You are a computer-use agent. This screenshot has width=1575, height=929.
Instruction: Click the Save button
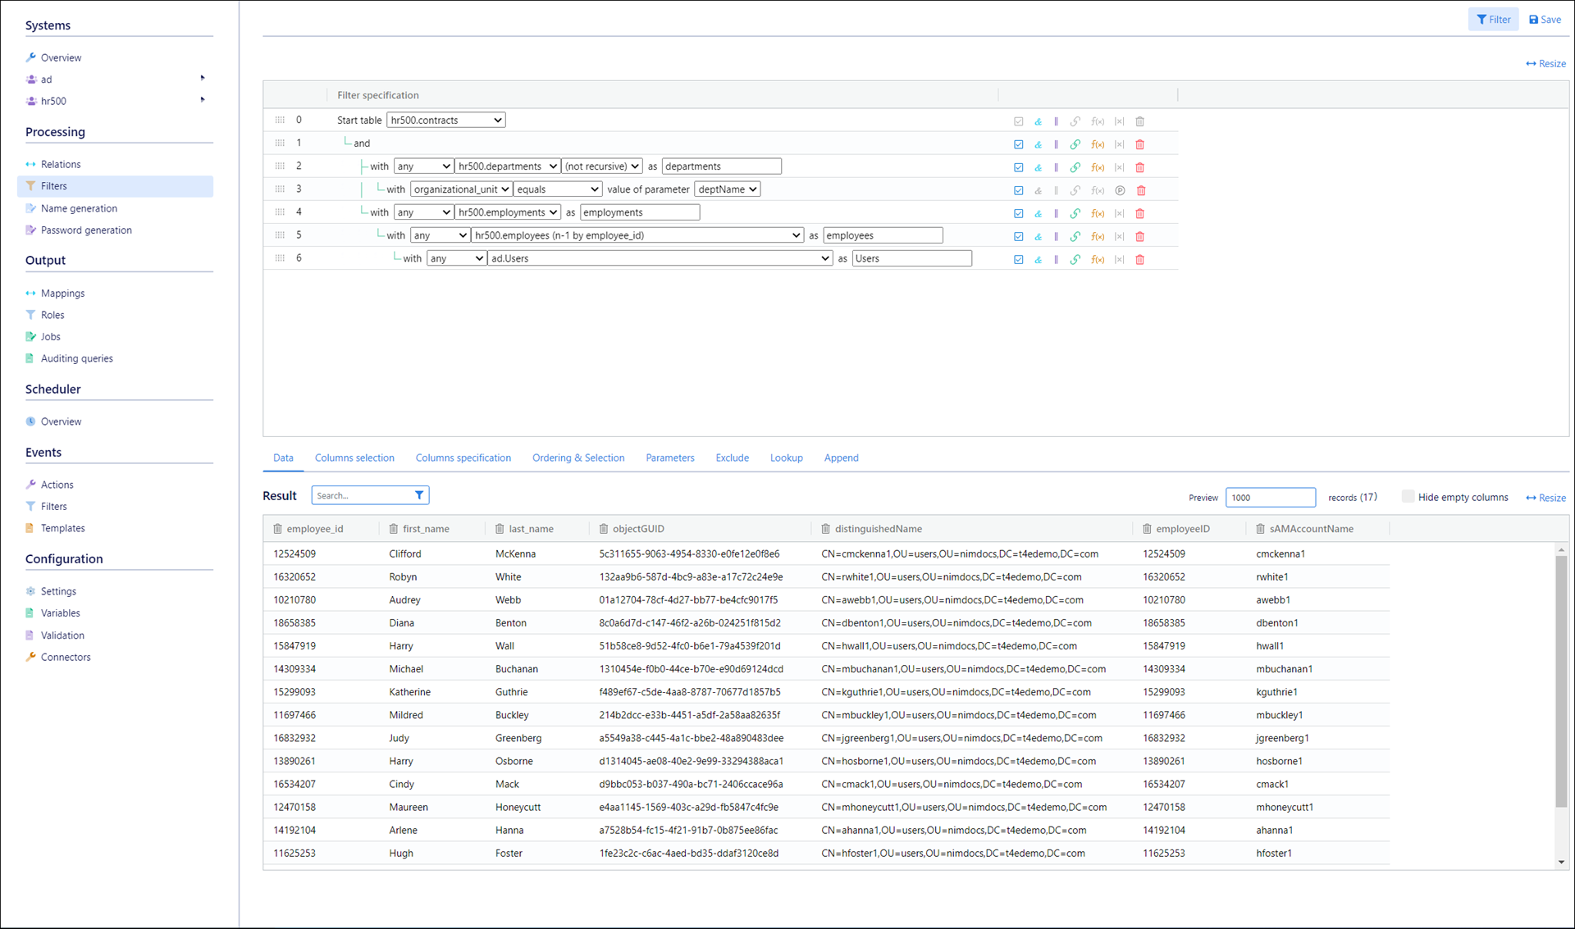coord(1545,19)
